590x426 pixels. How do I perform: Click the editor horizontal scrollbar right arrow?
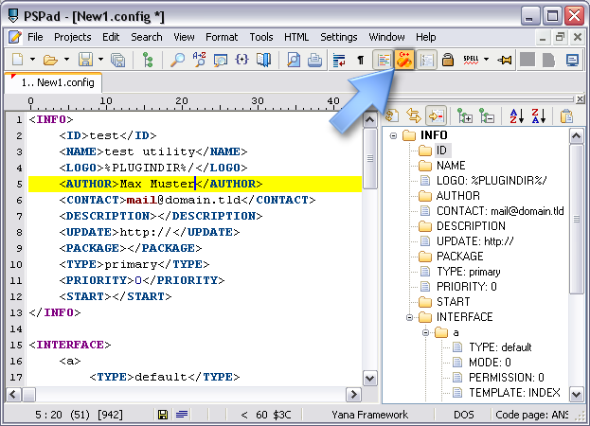353,394
